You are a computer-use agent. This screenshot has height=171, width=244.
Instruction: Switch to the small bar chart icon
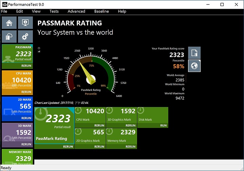(39, 51)
